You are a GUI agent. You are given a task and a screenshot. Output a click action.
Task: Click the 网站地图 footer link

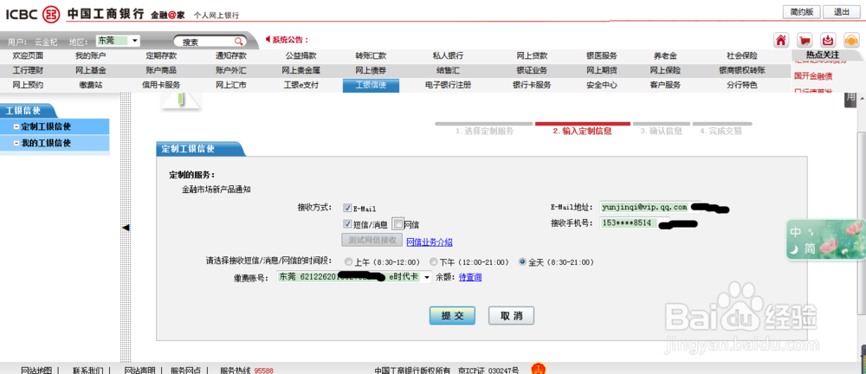[x=36, y=371]
